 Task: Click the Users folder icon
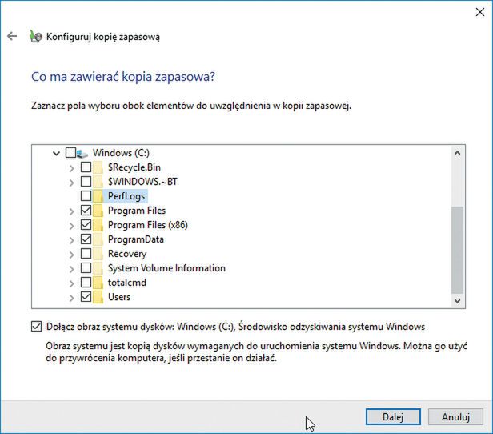[x=98, y=297]
